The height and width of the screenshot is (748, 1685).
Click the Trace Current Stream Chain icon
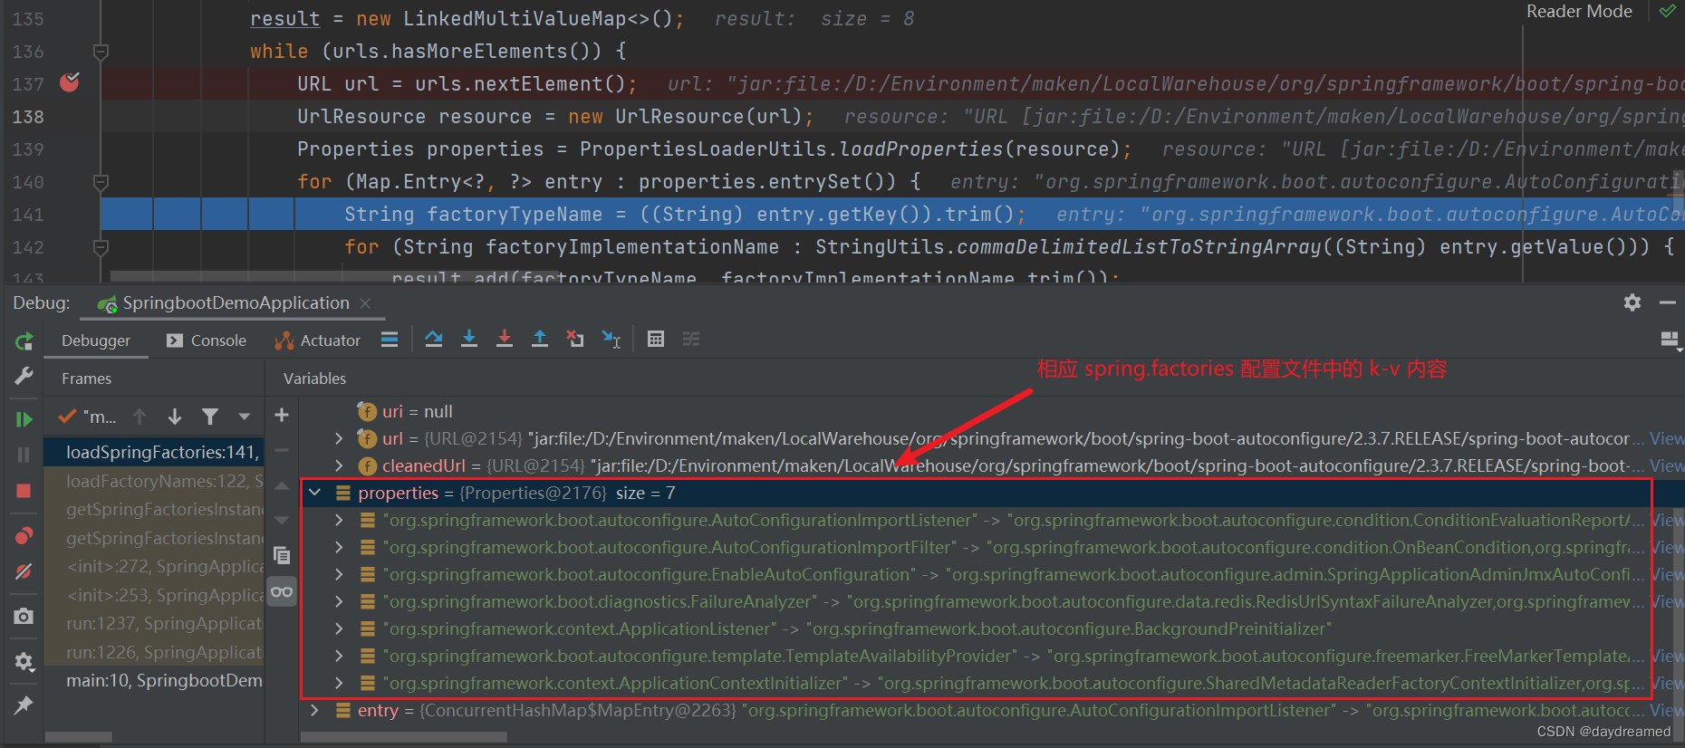691,340
